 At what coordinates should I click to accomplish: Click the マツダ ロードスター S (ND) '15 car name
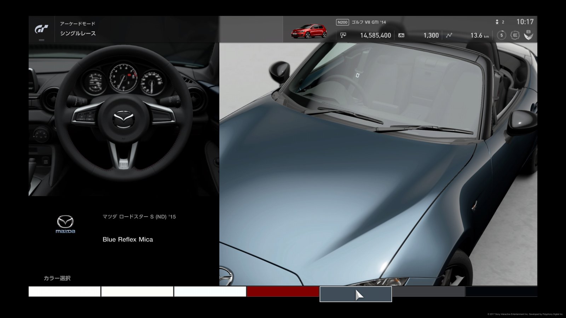[139, 217]
